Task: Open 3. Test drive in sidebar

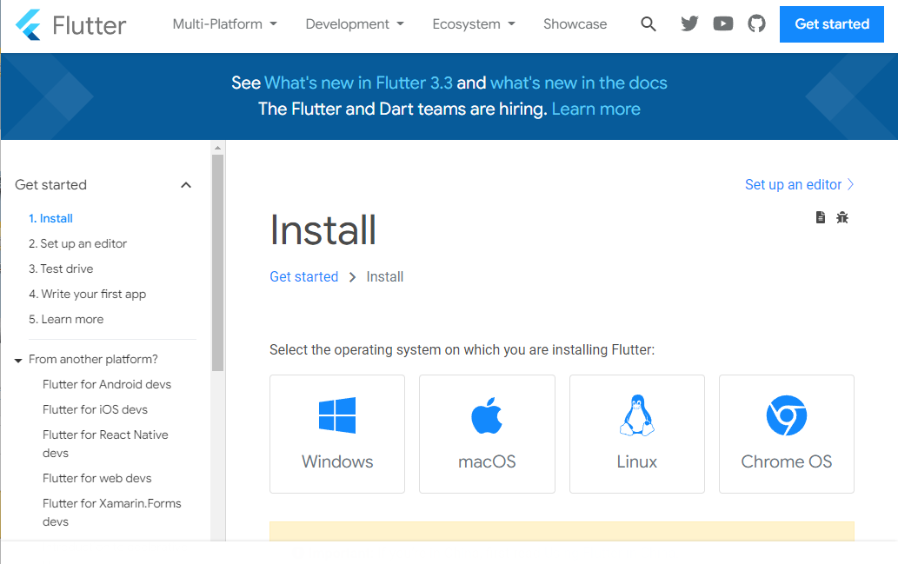Action: click(61, 269)
